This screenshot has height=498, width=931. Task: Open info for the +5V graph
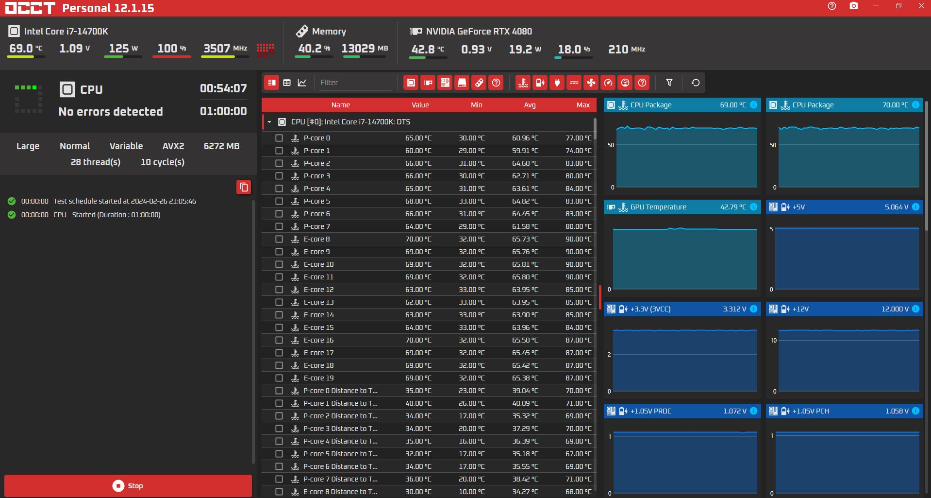pos(915,207)
